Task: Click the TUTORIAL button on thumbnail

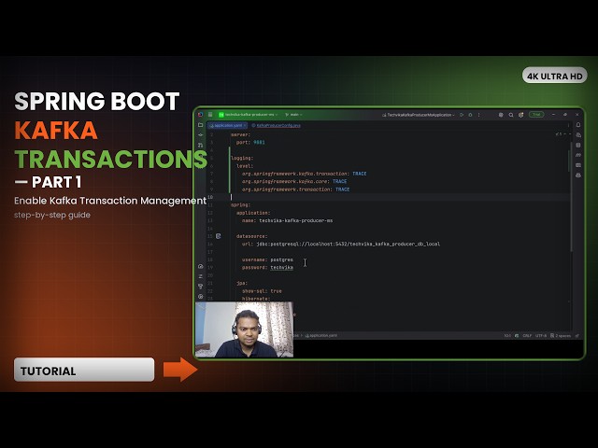Action: [84, 370]
